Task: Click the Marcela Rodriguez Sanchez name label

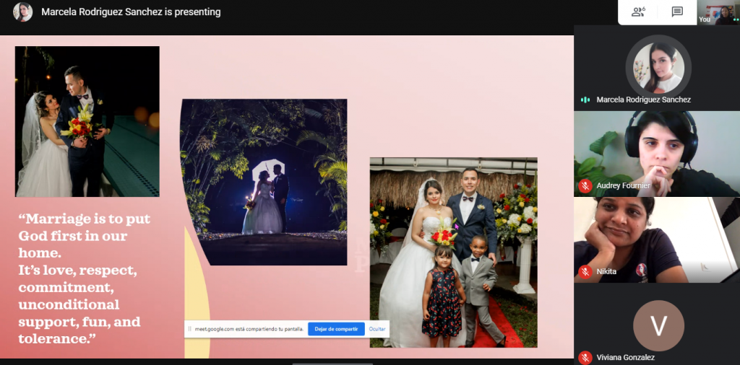Action: [643, 100]
